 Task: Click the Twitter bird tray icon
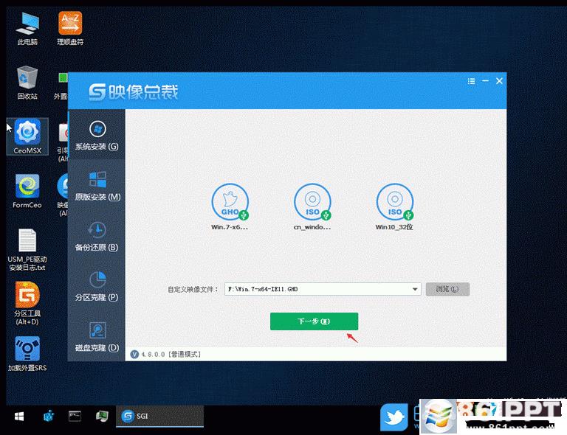(394, 417)
